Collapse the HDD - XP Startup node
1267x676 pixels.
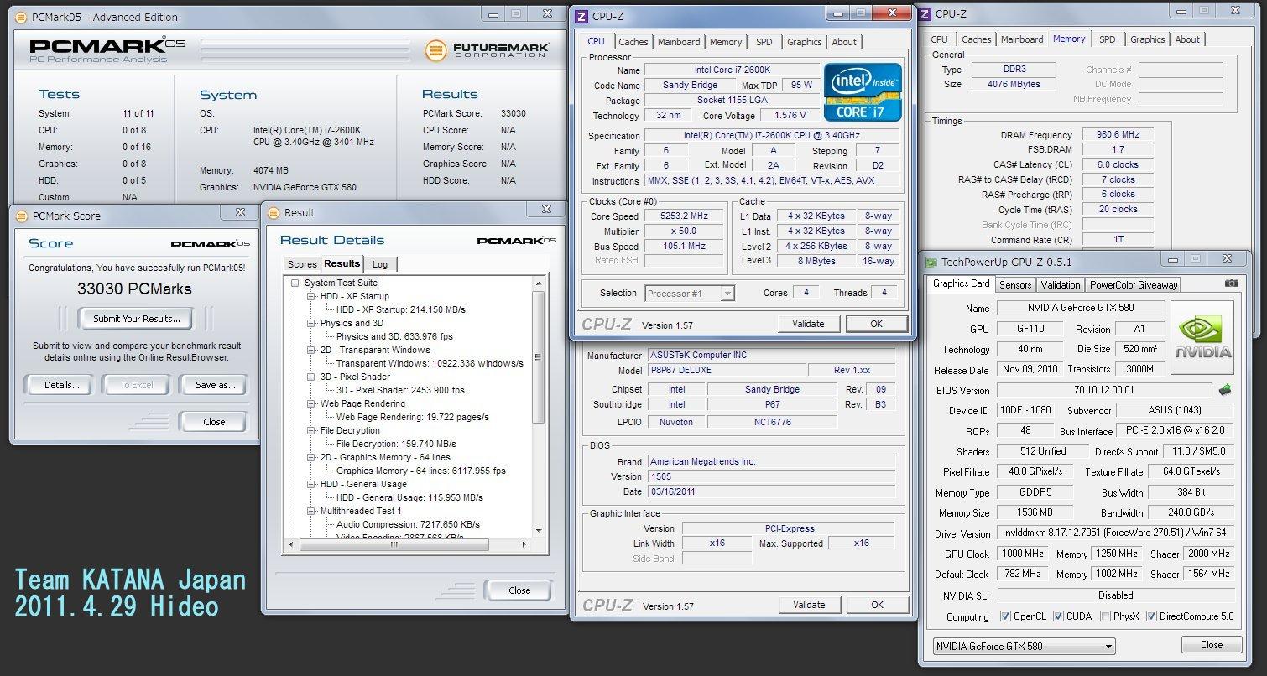point(311,297)
